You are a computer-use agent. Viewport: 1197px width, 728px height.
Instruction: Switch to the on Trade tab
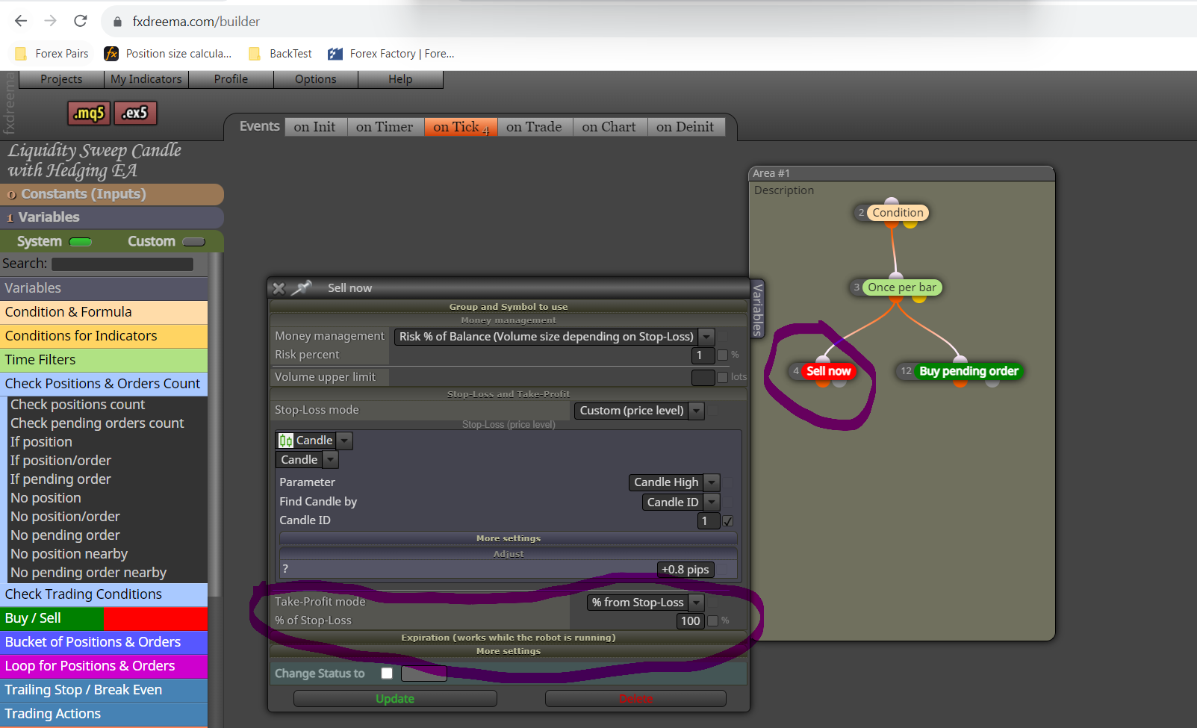[x=534, y=127]
